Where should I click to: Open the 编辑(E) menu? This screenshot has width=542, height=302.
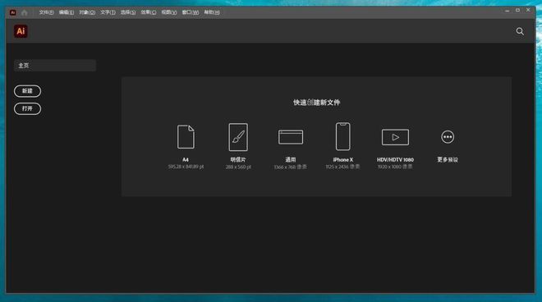point(67,12)
